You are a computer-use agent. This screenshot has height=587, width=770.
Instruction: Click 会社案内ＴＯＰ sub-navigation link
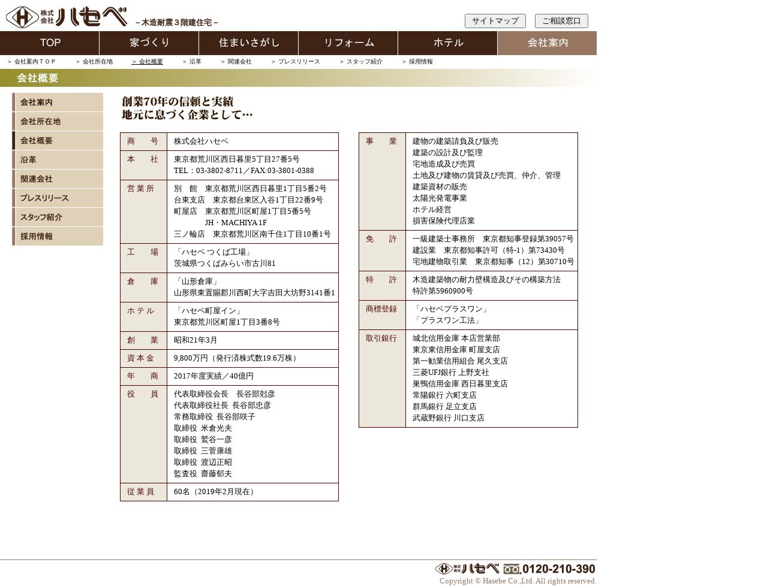31,62
